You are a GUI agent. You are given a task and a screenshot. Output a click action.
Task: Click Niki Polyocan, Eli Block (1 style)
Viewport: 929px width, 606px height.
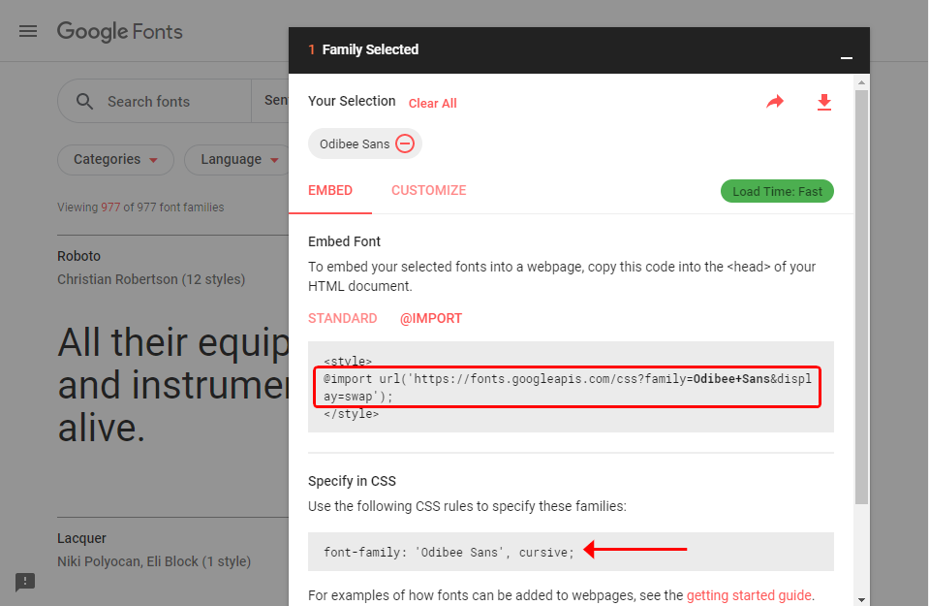coord(154,561)
